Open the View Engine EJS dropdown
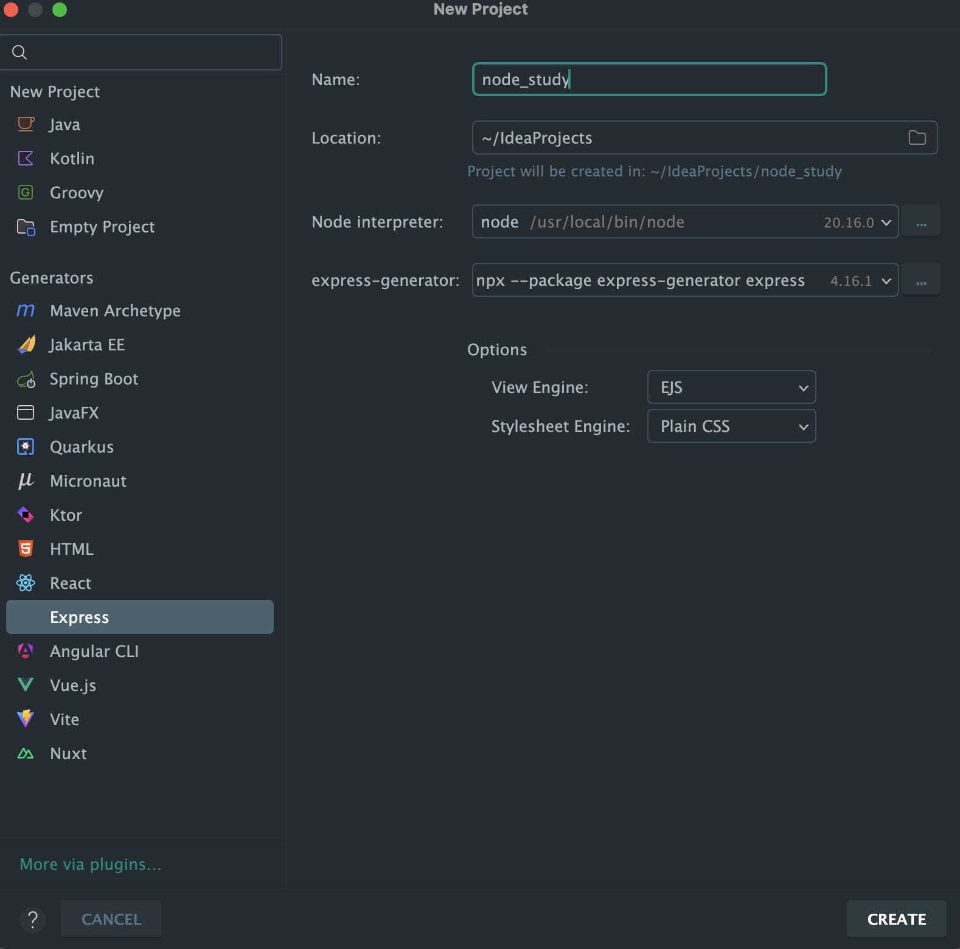This screenshot has height=949, width=960. click(731, 387)
